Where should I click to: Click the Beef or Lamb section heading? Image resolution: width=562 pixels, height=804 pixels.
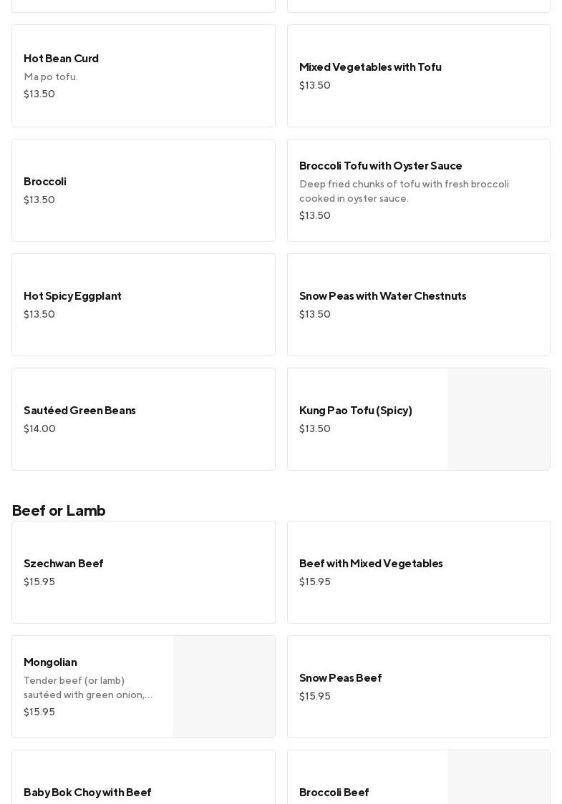[x=59, y=511]
